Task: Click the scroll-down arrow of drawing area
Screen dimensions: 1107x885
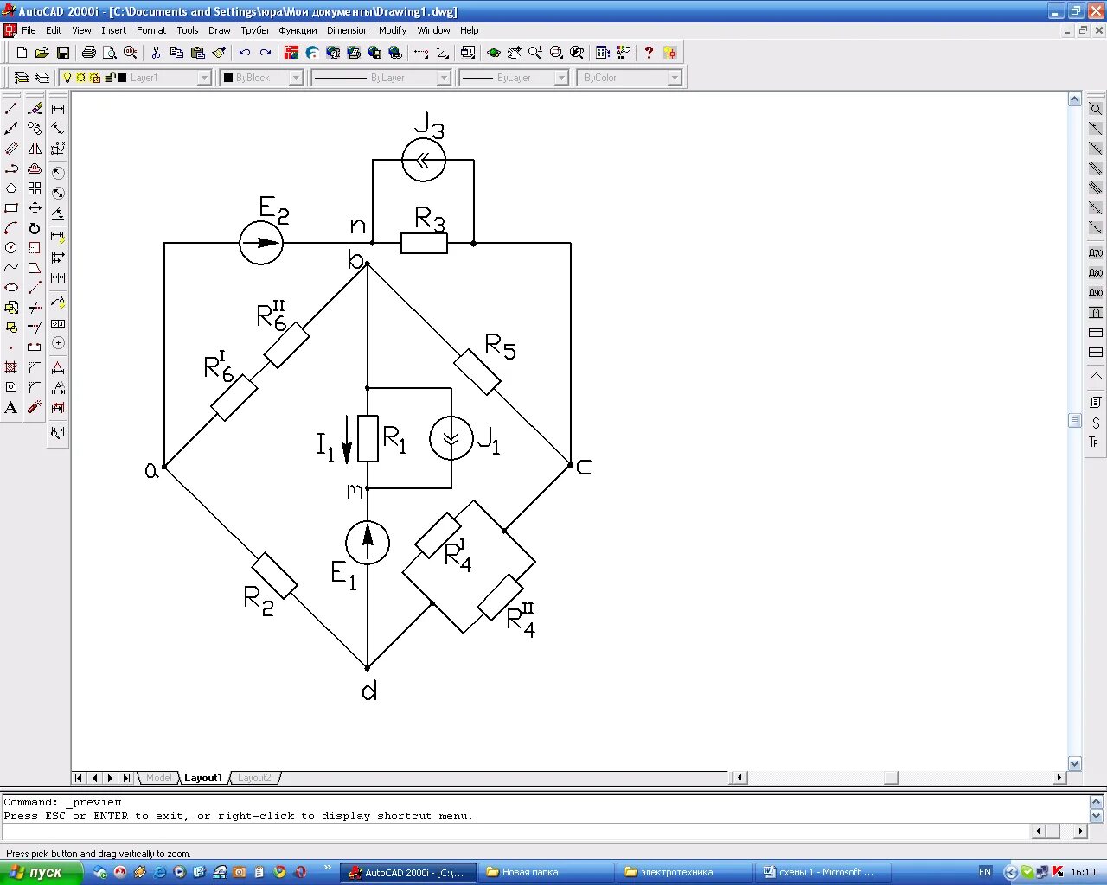Action: point(1075,764)
